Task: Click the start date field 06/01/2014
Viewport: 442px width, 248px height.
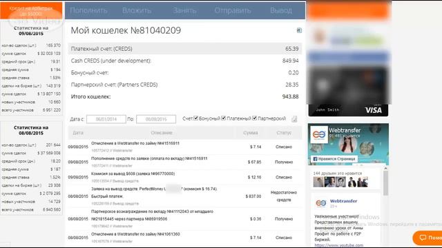Action: tap(106, 119)
